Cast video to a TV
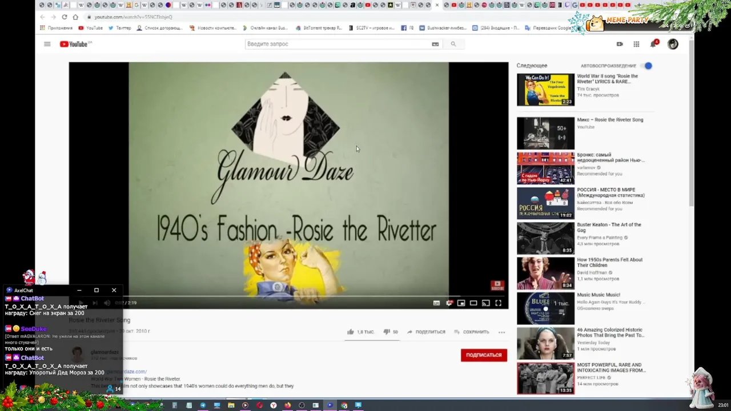Image resolution: width=731 pixels, height=411 pixels. point(485,303)
